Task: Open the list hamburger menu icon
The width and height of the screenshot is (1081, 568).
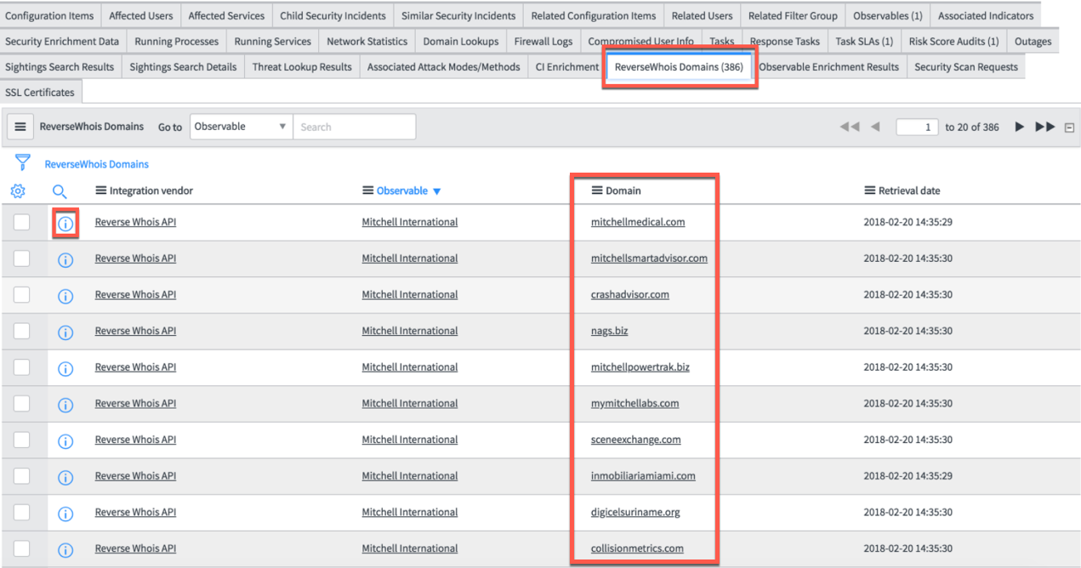Action: [20, 127]
